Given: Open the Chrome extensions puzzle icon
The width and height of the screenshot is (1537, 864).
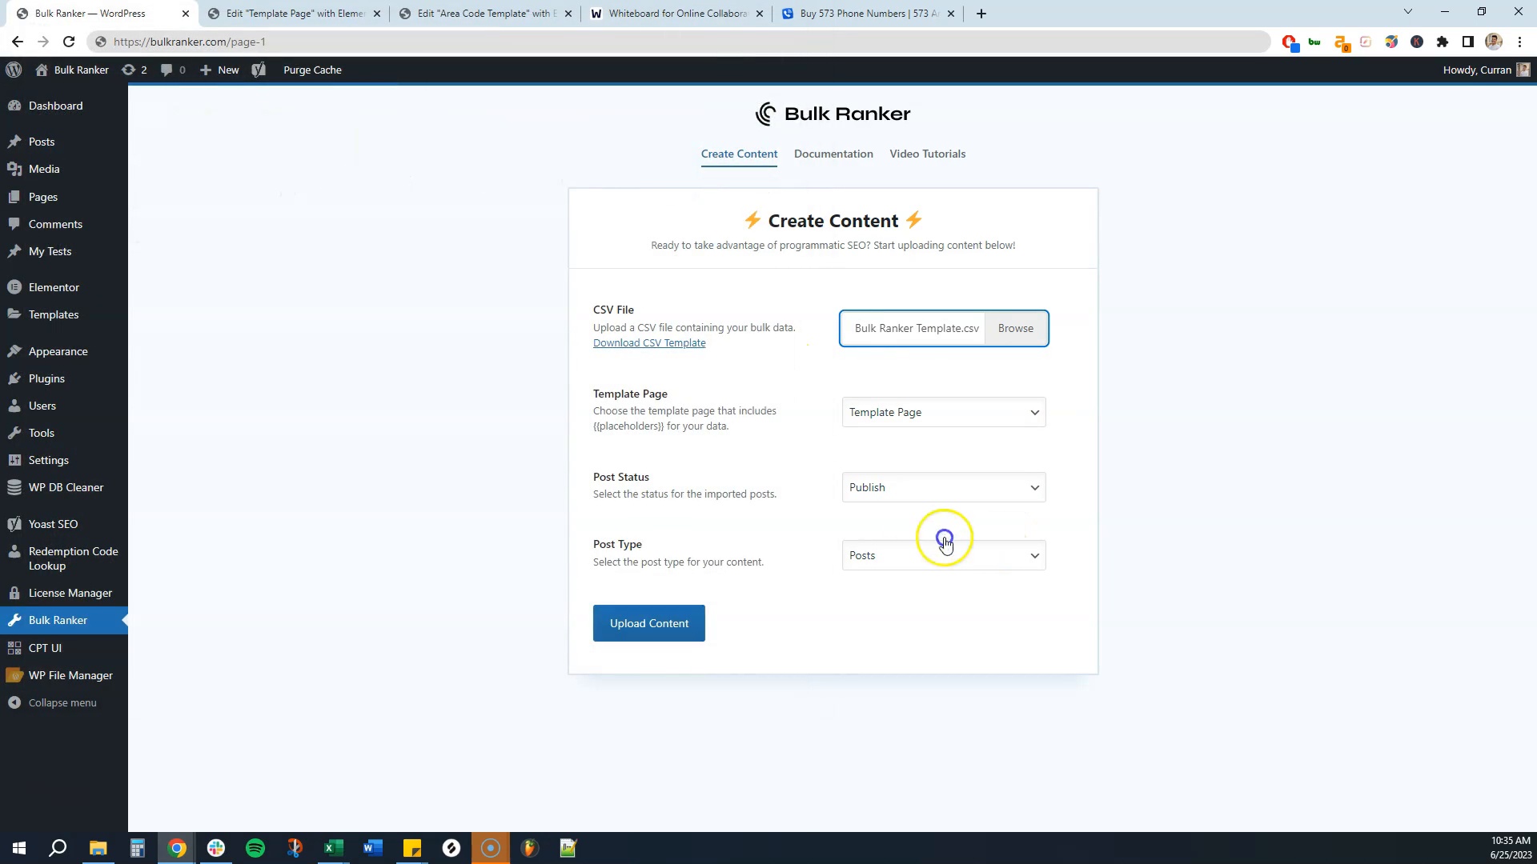Looking at the screenshot, I should pyautogui.click(x=1442, y=42).
